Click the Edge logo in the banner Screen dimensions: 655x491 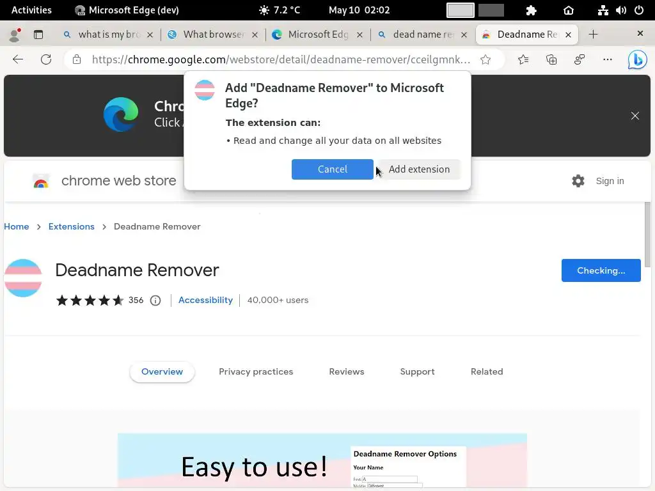121,114
